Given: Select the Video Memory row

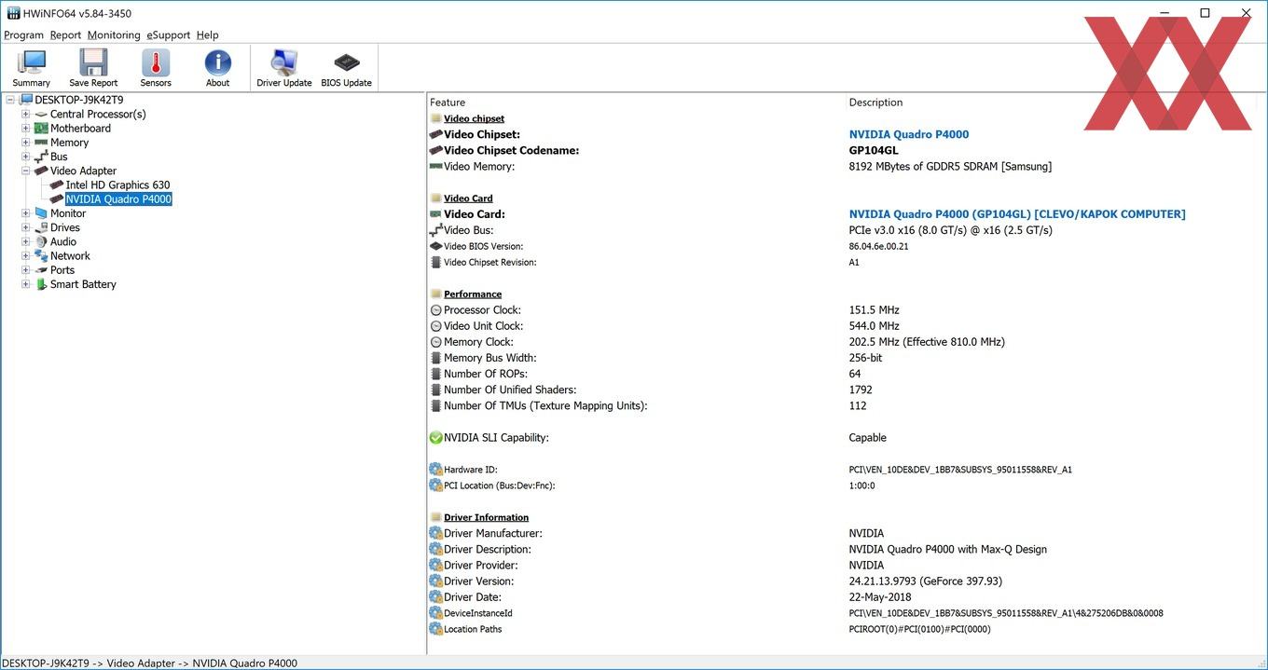Looking at the screenshot, I should [843, 167].
